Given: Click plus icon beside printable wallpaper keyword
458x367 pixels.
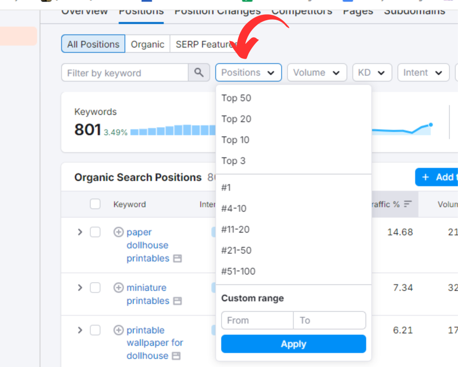Looking at the screenshot, I should coord(119,330).
